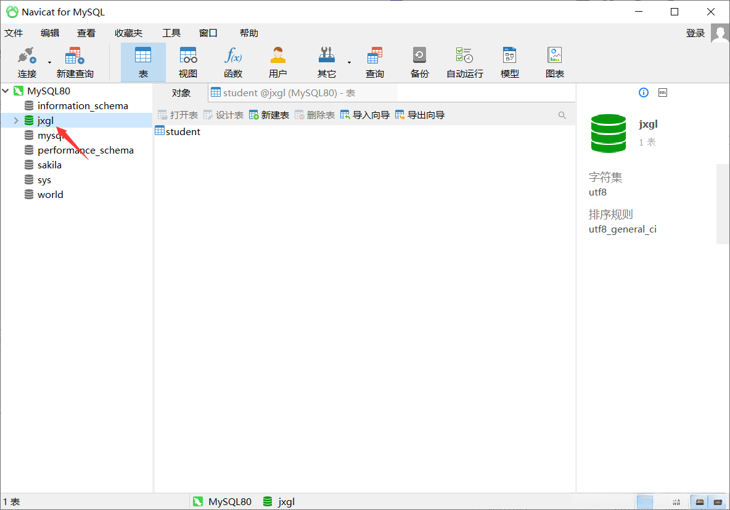
Task: Collapse the MySQL80 connection node
Action: tap(6, 91)
